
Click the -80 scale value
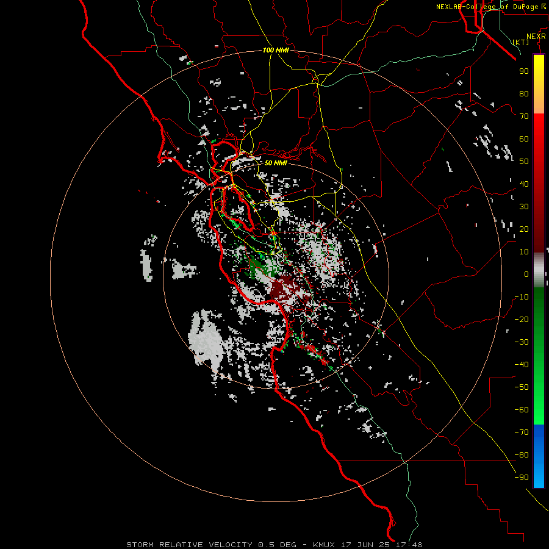[x=522, y=455]
